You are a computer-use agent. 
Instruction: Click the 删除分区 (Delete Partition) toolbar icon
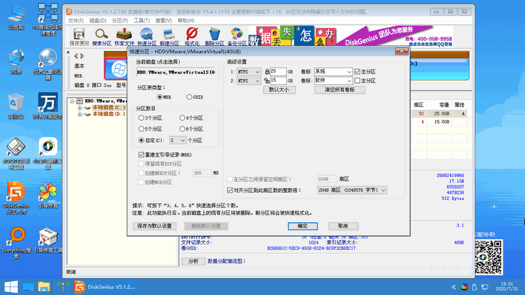tap(215, 35)
